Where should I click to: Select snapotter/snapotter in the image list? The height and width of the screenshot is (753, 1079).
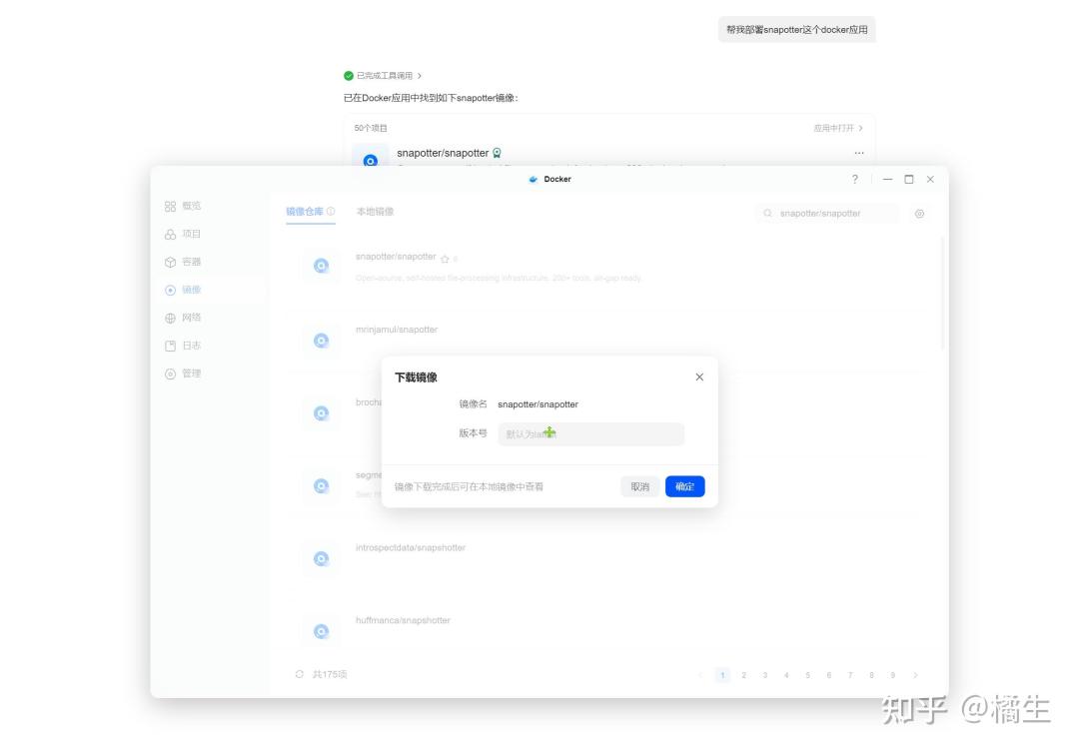[396, 257]
